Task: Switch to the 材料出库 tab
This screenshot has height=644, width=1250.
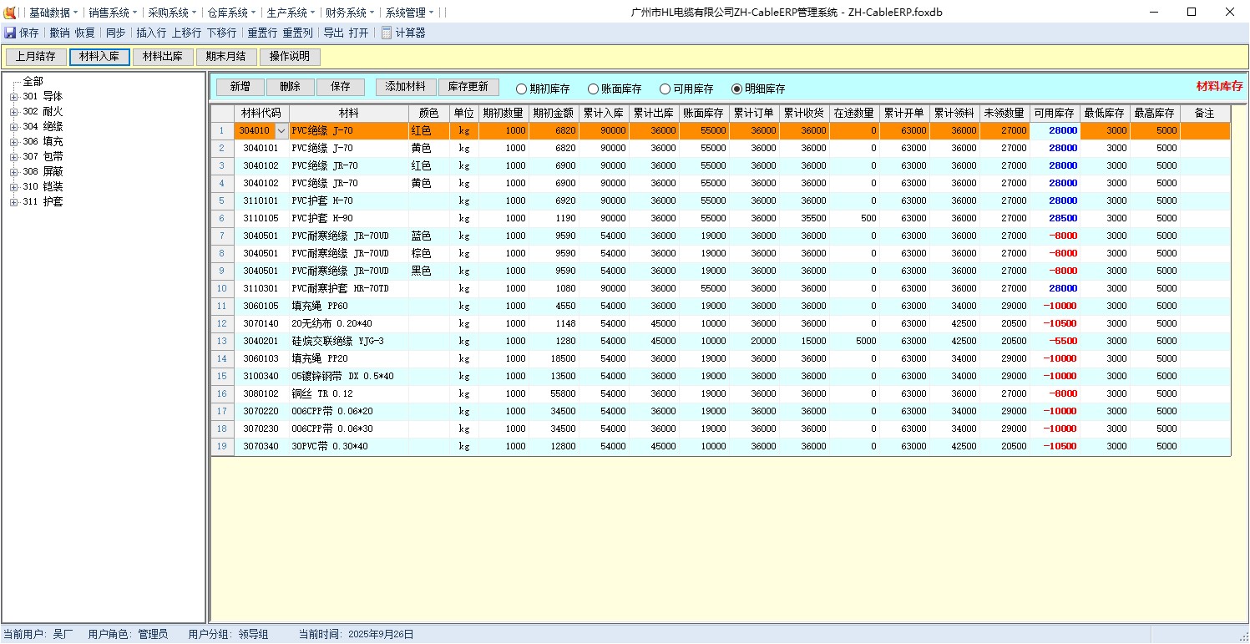Action: 163,57
